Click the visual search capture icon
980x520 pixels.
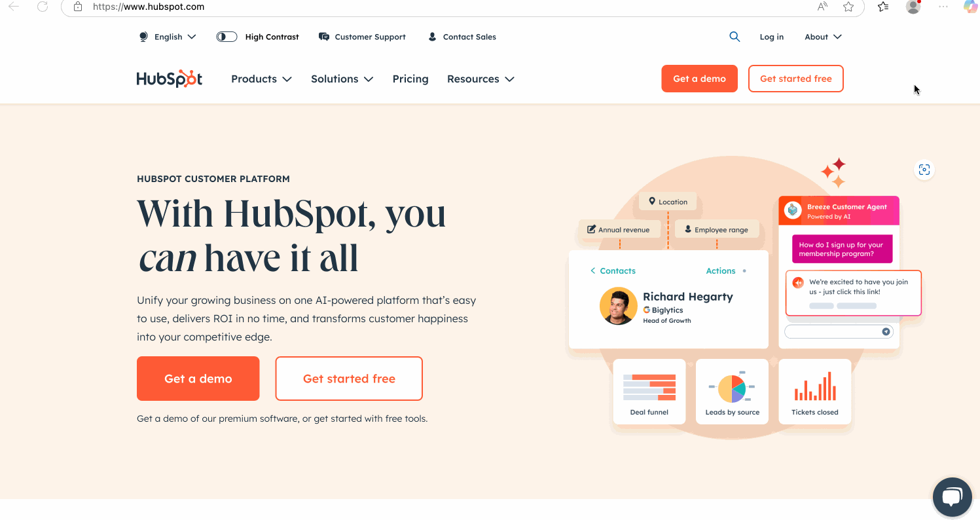click(x=924, y=170)
